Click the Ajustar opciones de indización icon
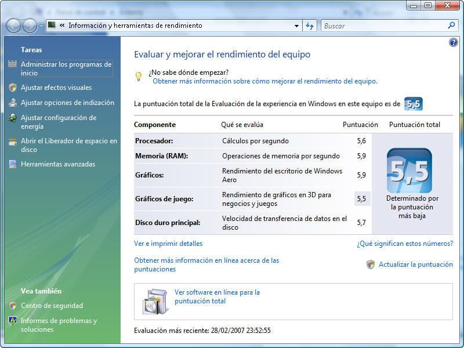The height and width of the screenshot is (348, 464). (x=13, y=103)
